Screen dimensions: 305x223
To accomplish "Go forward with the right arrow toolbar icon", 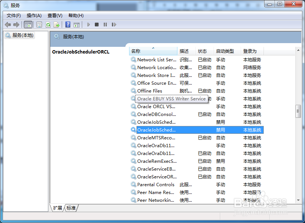I will click(16, 25).
